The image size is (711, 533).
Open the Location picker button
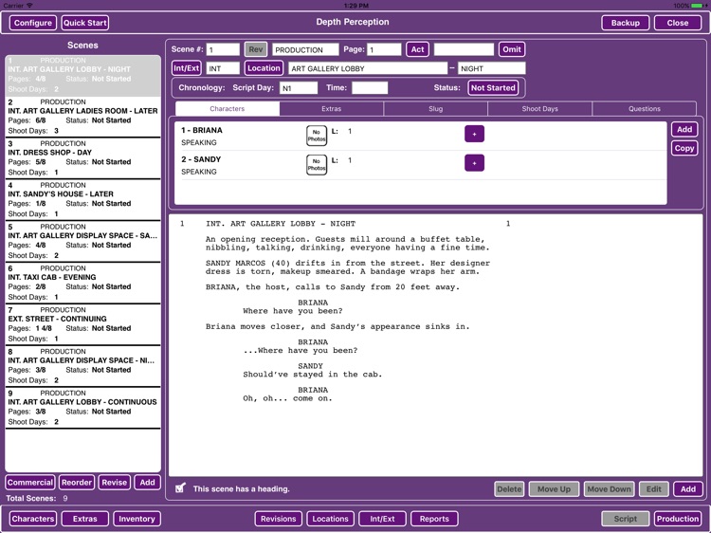(x=264, y=68)
